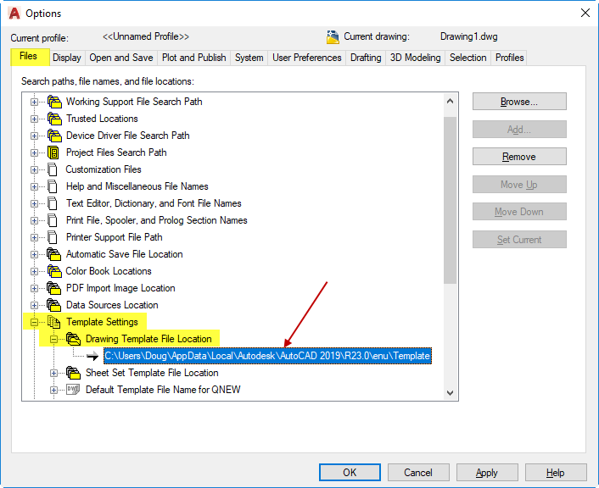Screen dimensions: 599x488
Task: Select Print File, Spooler, and Prolog Section Names
Action: tap(157, 220)
